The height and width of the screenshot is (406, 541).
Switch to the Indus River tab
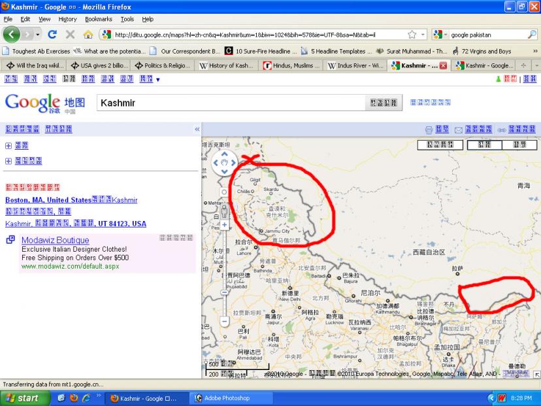coord(354,65)
